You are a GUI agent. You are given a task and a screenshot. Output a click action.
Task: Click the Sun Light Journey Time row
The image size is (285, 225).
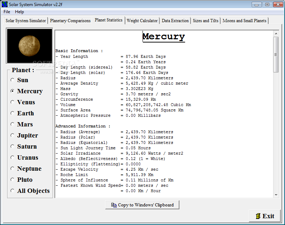click(103, 148)
